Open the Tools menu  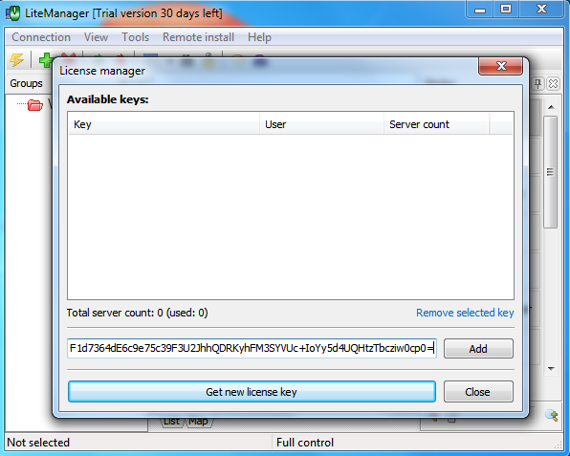tap(135, 37)
